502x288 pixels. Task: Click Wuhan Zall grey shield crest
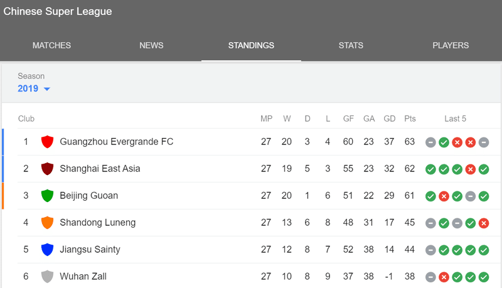(47, 276)
